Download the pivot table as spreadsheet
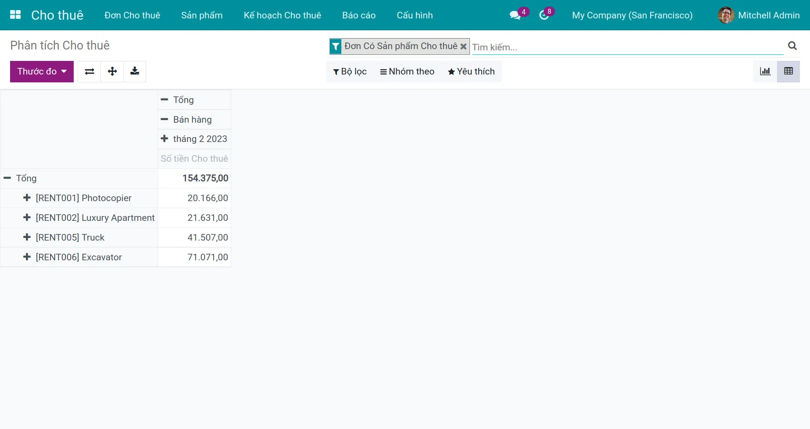 (x=135, y=71)
